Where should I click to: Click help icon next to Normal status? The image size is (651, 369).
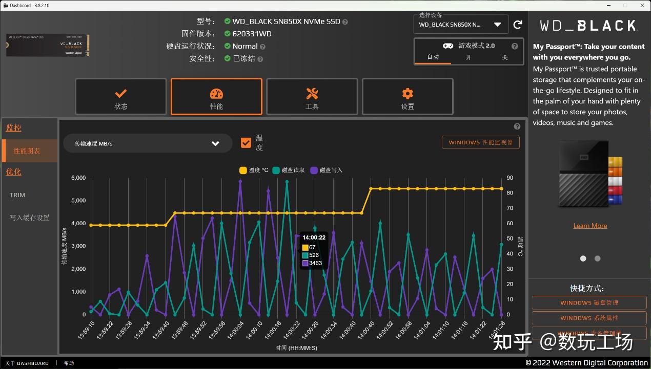click(x=262, y=47)
